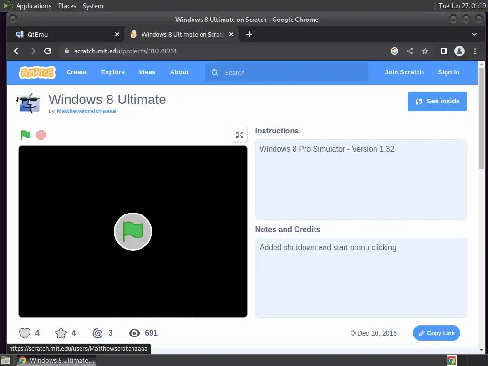The width and height of the screenshot is (488, 366).
Task: Love the project with the heart icon
Action: coord(25,333)
